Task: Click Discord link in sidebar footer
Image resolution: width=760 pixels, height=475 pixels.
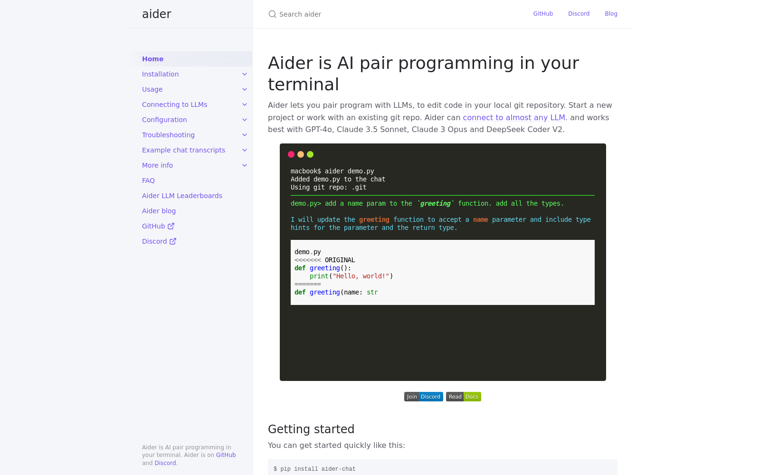Action: point(165,463)
